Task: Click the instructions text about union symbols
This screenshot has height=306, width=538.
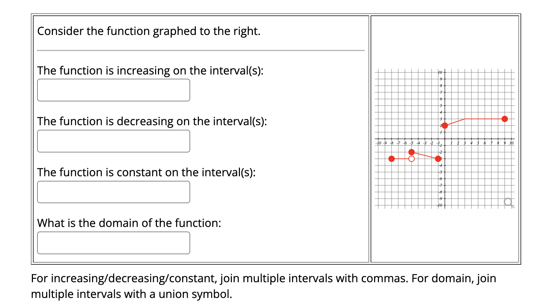Action: [263, 286]
